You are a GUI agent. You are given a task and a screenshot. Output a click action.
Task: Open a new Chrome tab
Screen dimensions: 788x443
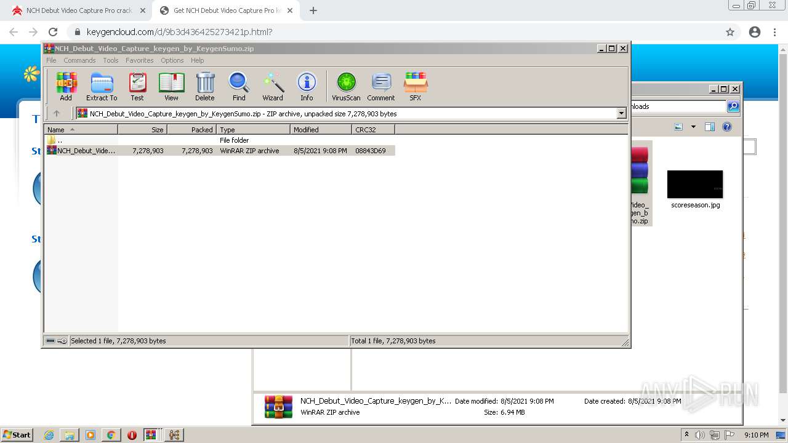[x=313, y=10]
